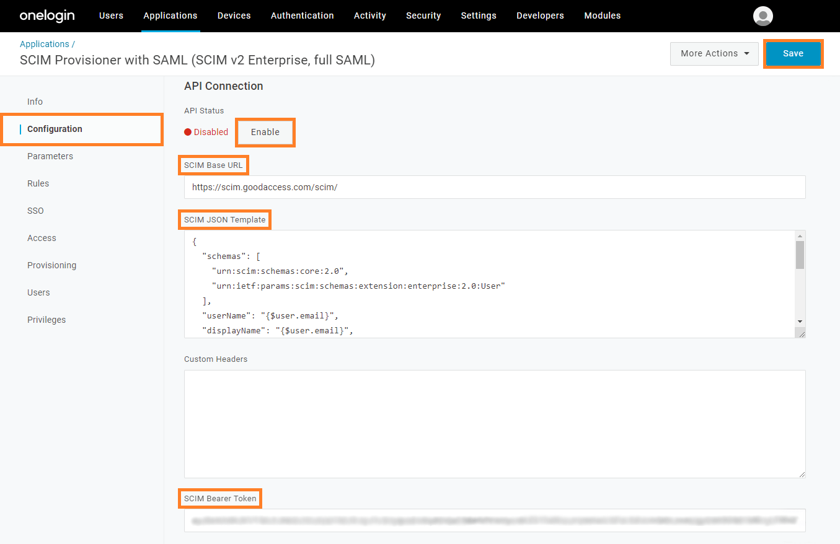Click inside the Custom Headers textarea
The height and width of the screenshot is (544, 840).
pyautogui.click(x=495, y=424)
